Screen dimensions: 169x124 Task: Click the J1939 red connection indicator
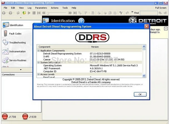coord(26,116)
